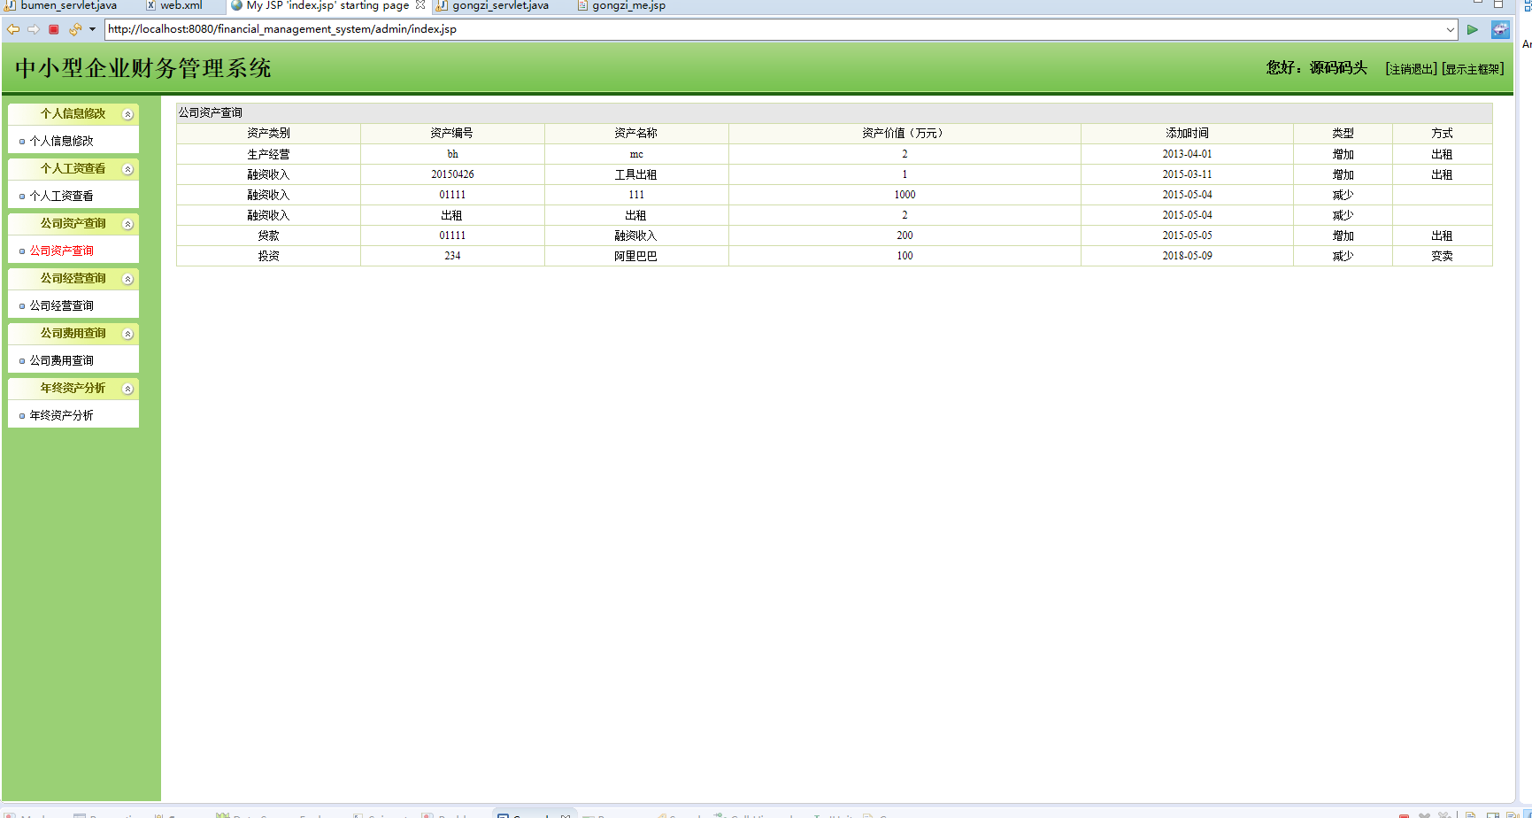This screenshot has width=1532, height=818.
Task: Select the asset name 阿里巴巴
Action: tap(636, 256)
